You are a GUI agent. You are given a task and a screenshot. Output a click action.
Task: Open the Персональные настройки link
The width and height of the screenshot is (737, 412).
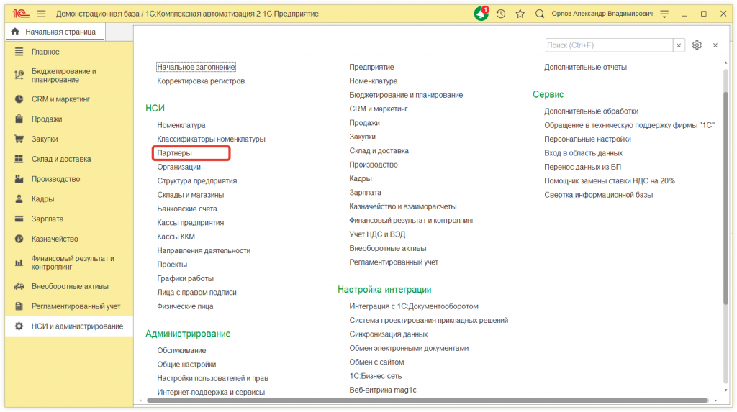point(587,139)
